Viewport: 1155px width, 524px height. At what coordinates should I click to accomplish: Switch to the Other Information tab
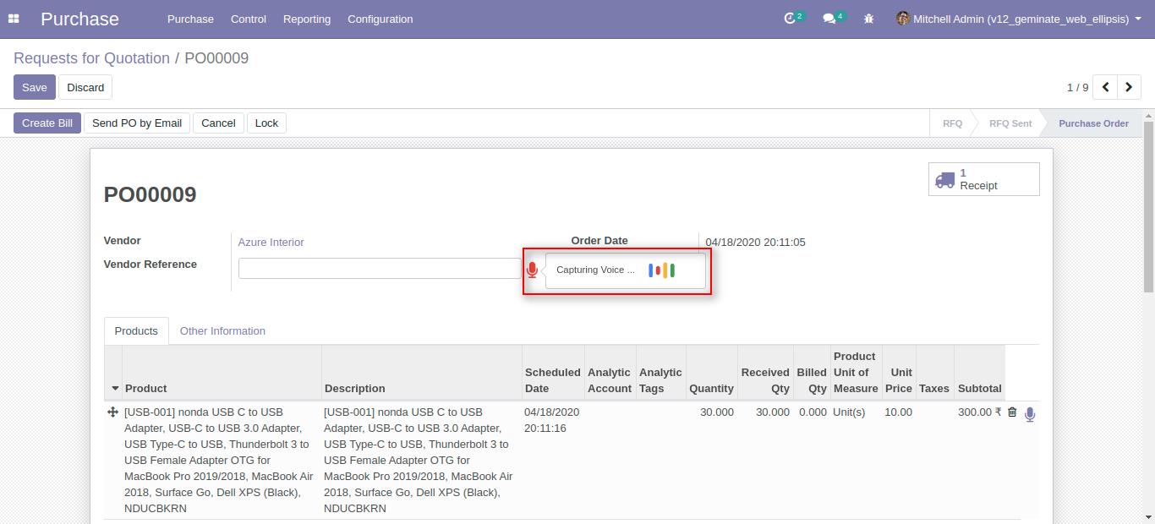tap(222, 330)
